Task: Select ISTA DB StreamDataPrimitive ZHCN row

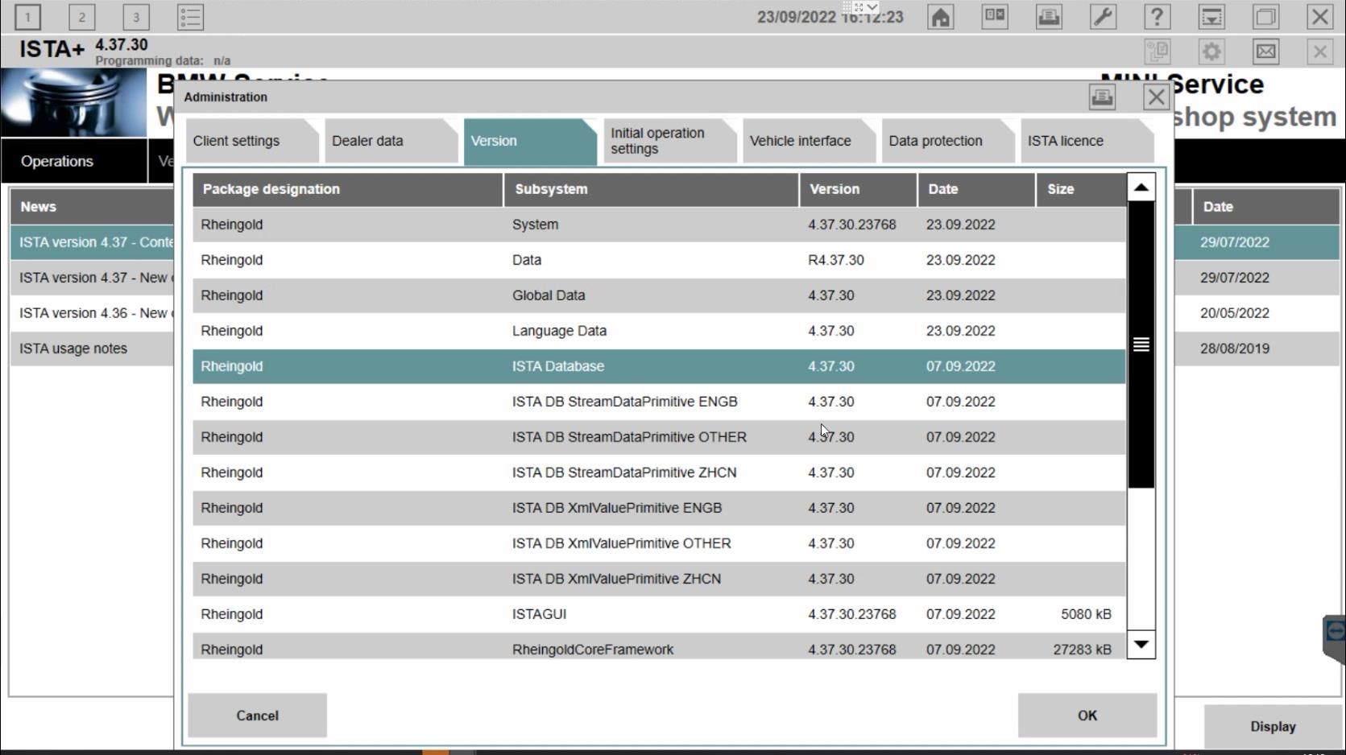Action: click(659, 472)
